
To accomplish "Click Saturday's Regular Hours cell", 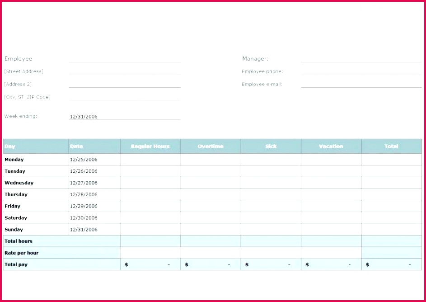I will tap(150, 218).
